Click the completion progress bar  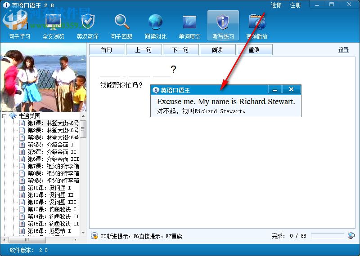click(x=328, y=236)
